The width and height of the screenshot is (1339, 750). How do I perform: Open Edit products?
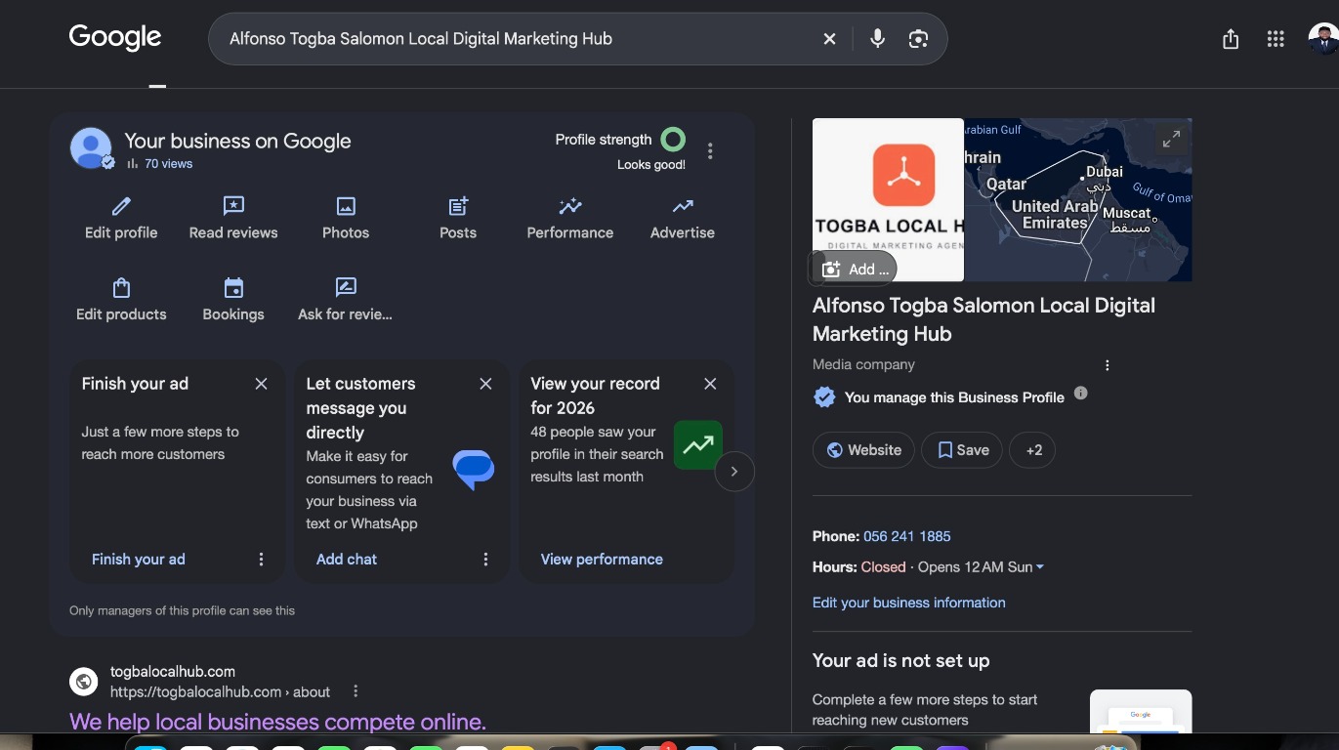(x=121, y=301)
